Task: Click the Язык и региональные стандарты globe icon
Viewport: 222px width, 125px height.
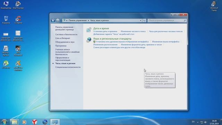Action: pos(89,40)
